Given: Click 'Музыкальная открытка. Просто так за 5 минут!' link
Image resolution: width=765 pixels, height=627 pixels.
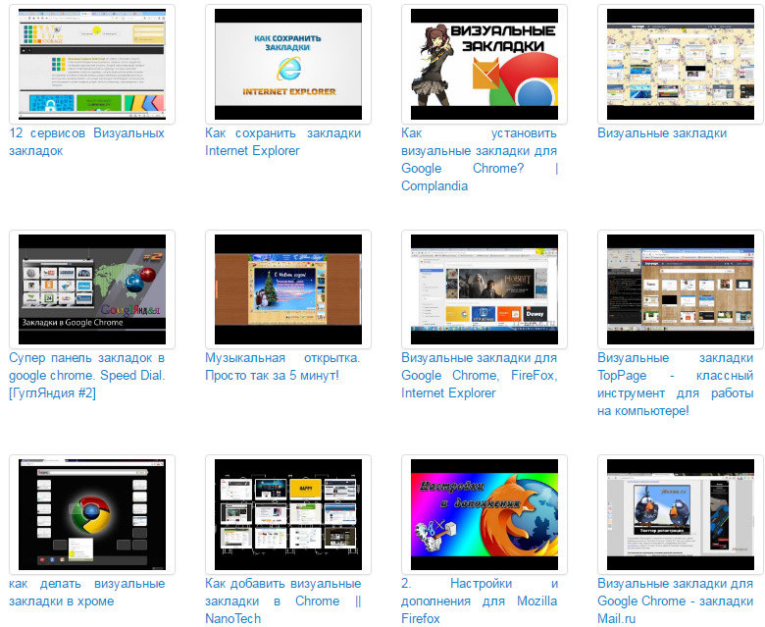Looking at the screenshot, I should (283, 366).
